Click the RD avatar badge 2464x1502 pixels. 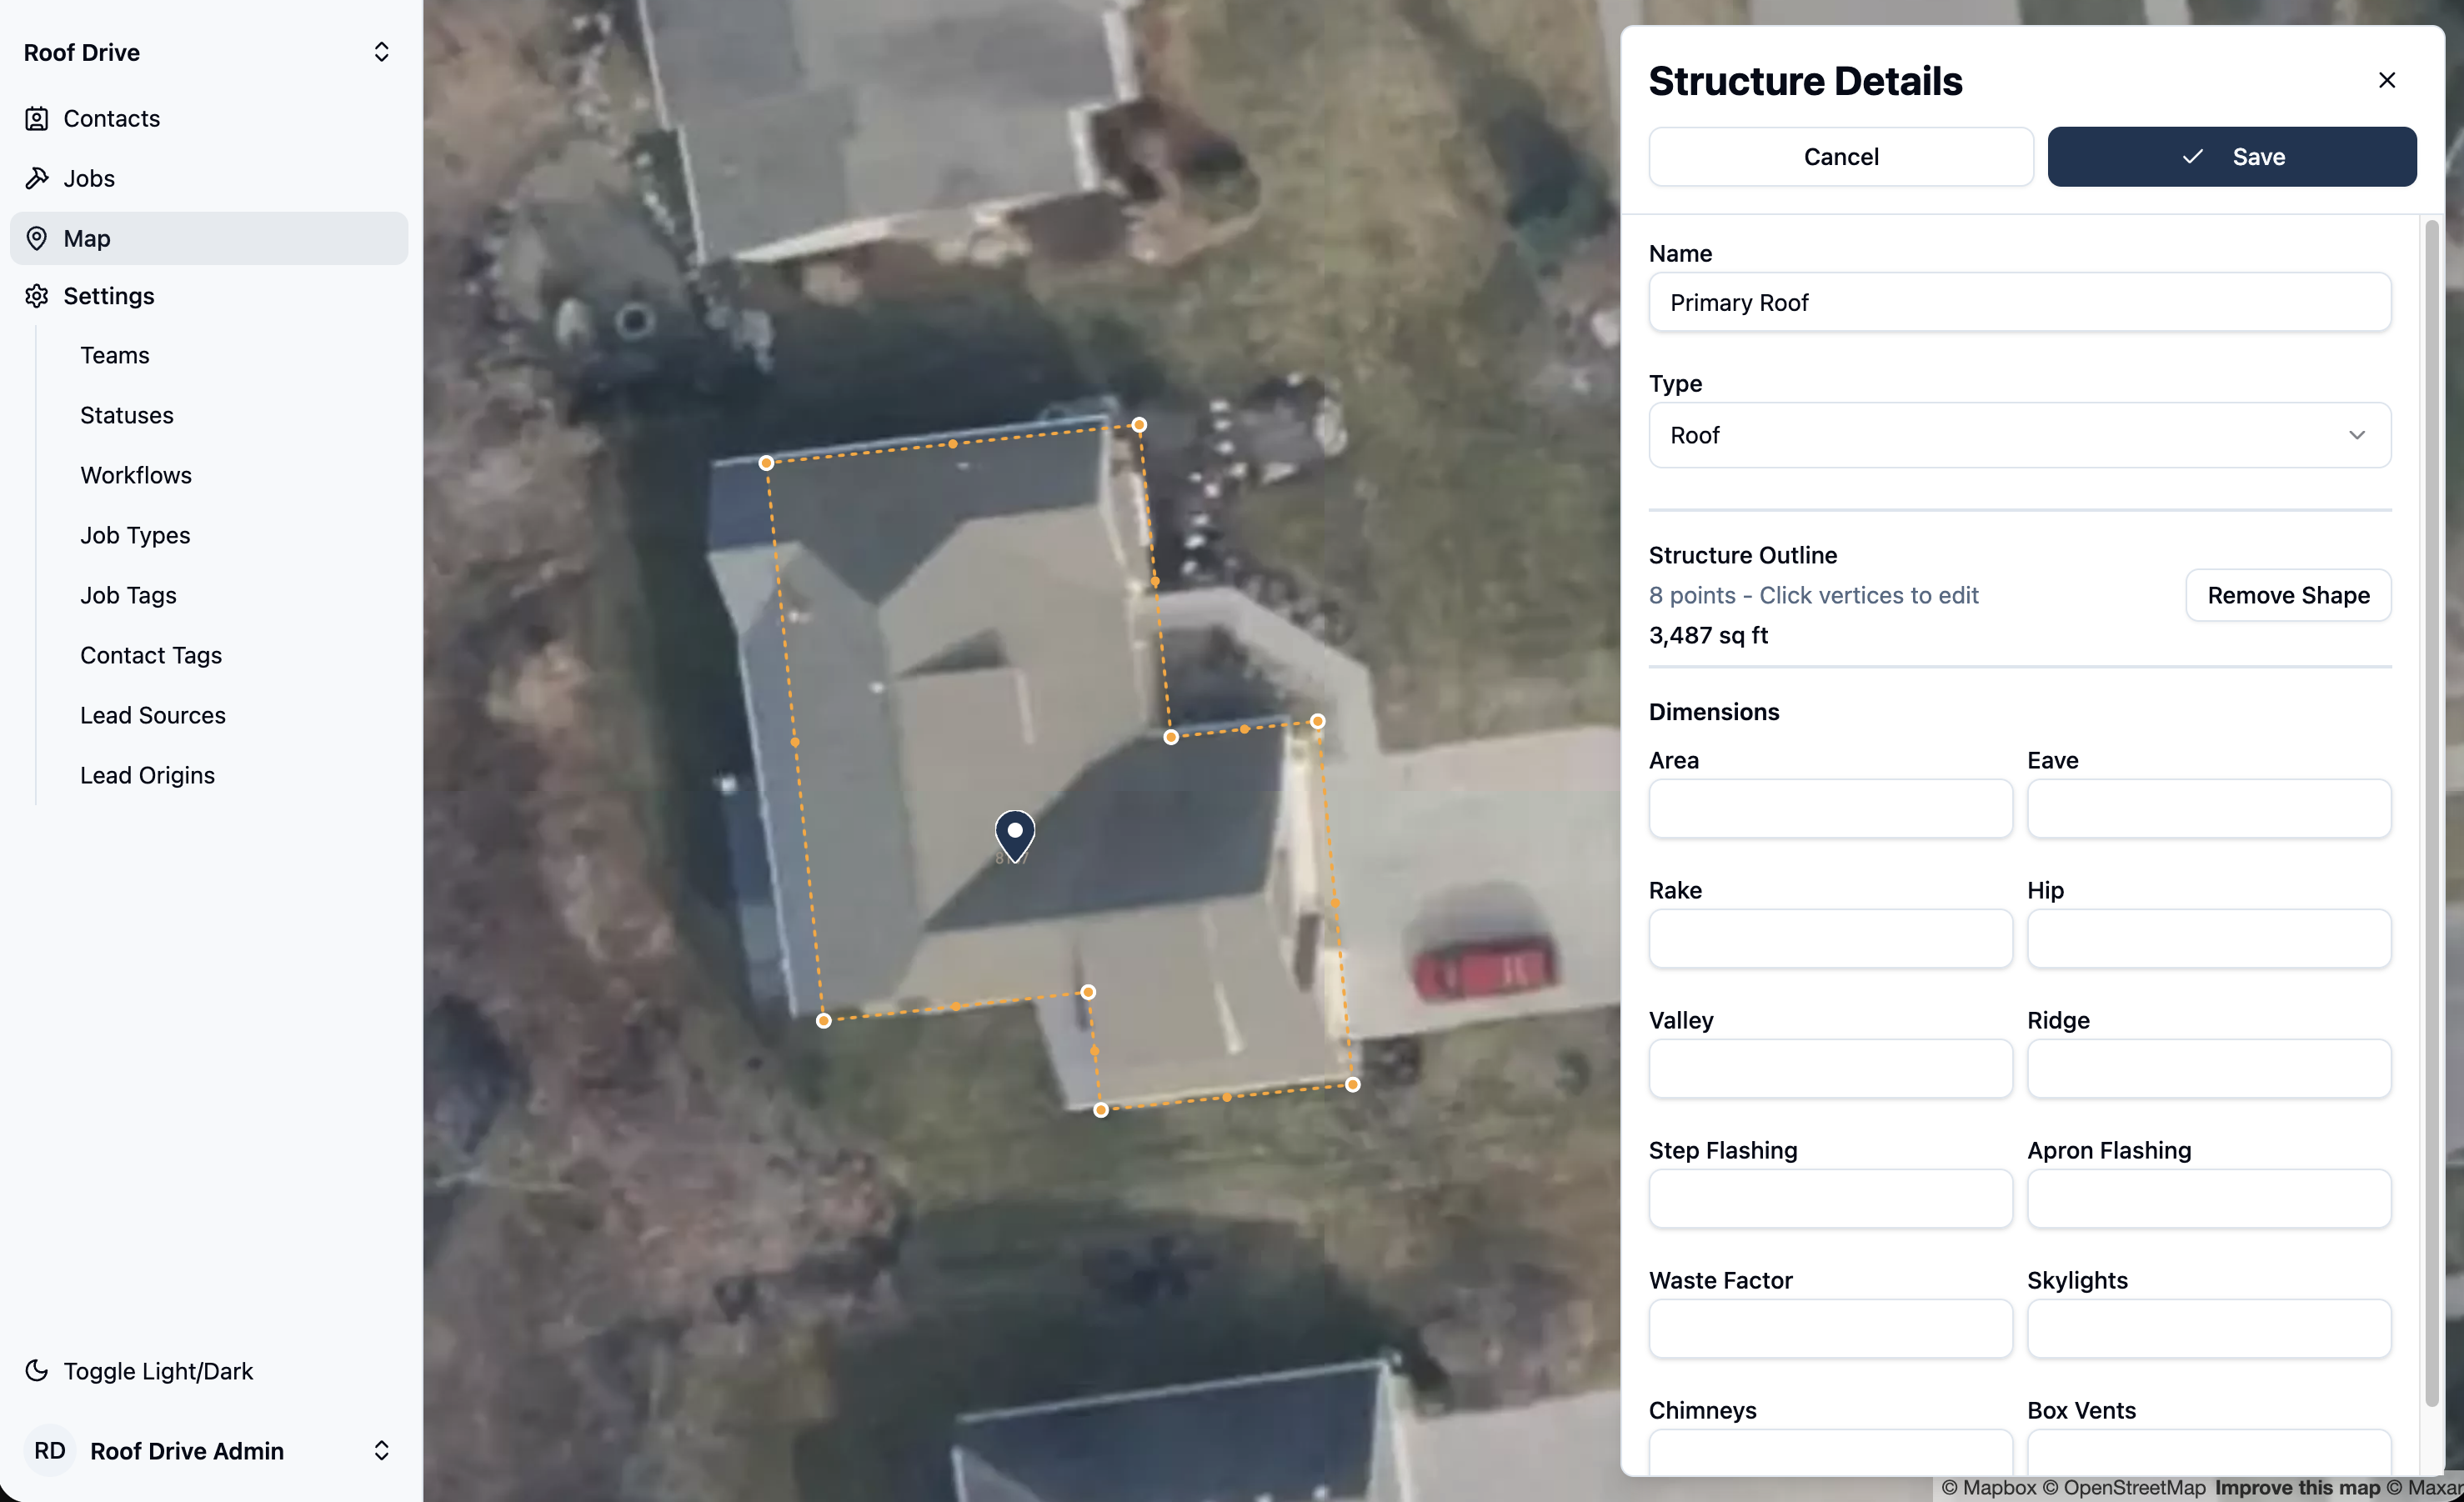point(50,1450)
